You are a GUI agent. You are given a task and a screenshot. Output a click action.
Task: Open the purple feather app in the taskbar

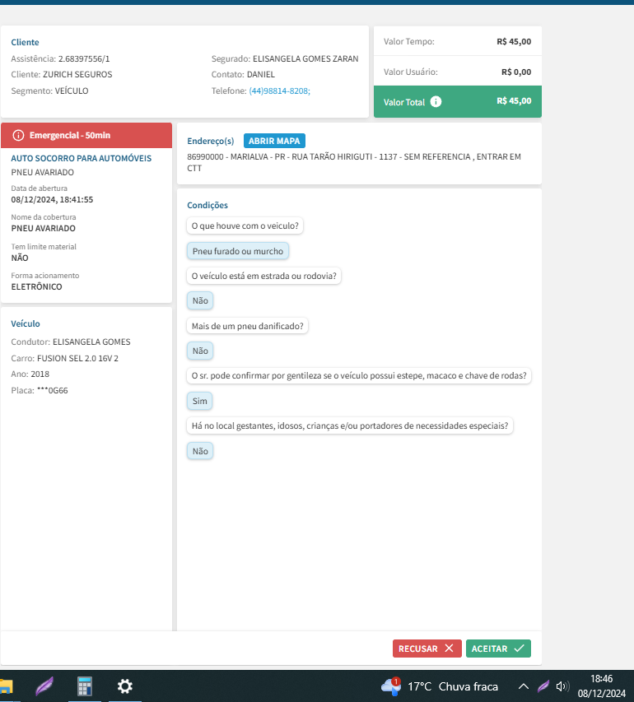44,686
